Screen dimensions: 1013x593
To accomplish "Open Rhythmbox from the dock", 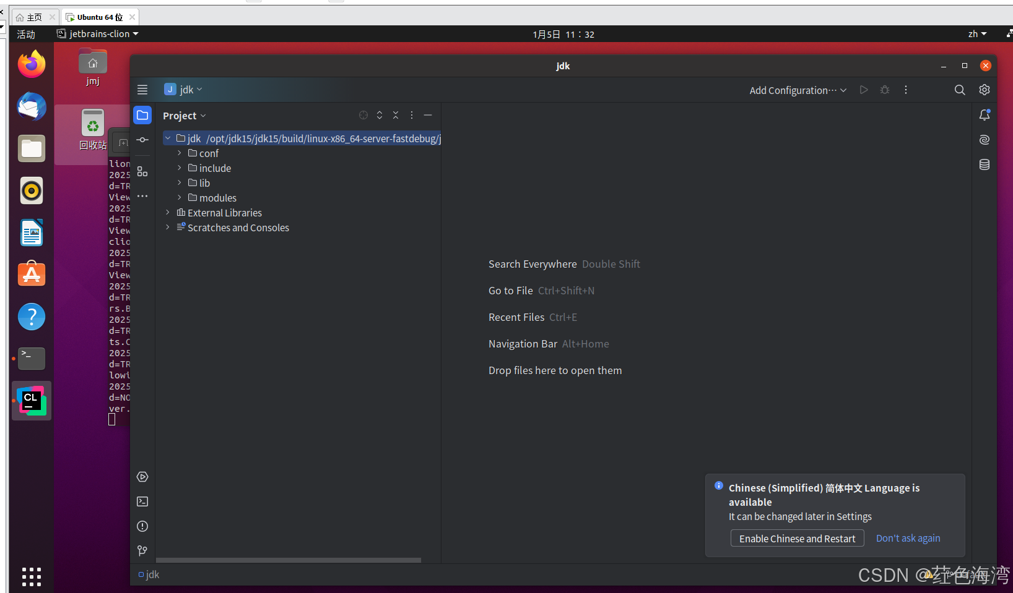I will 32,190.
